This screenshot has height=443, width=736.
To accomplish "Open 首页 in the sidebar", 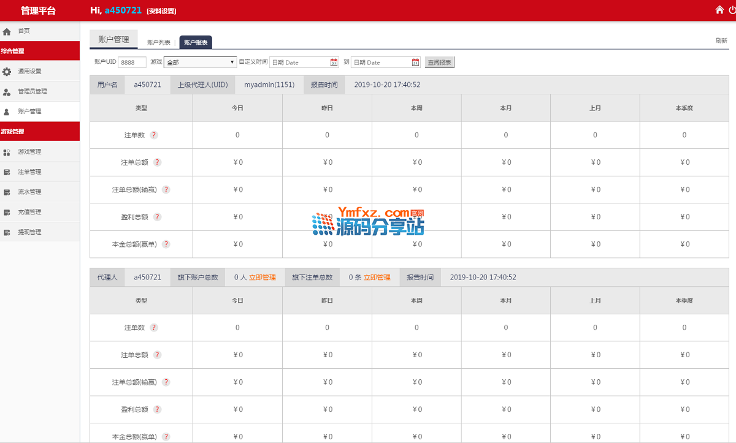I will [23, 31].
